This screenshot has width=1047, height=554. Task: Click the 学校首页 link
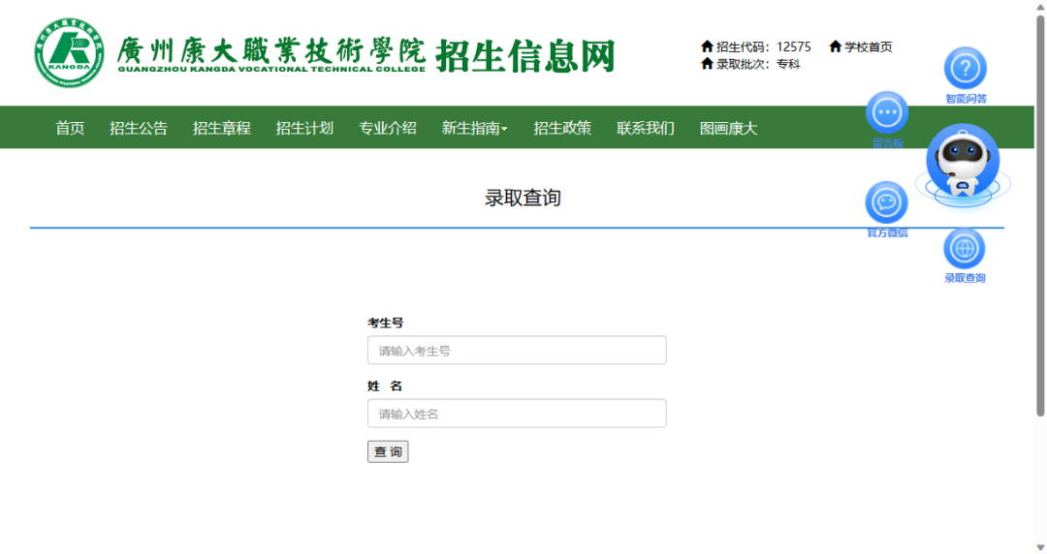click(868, 46)
